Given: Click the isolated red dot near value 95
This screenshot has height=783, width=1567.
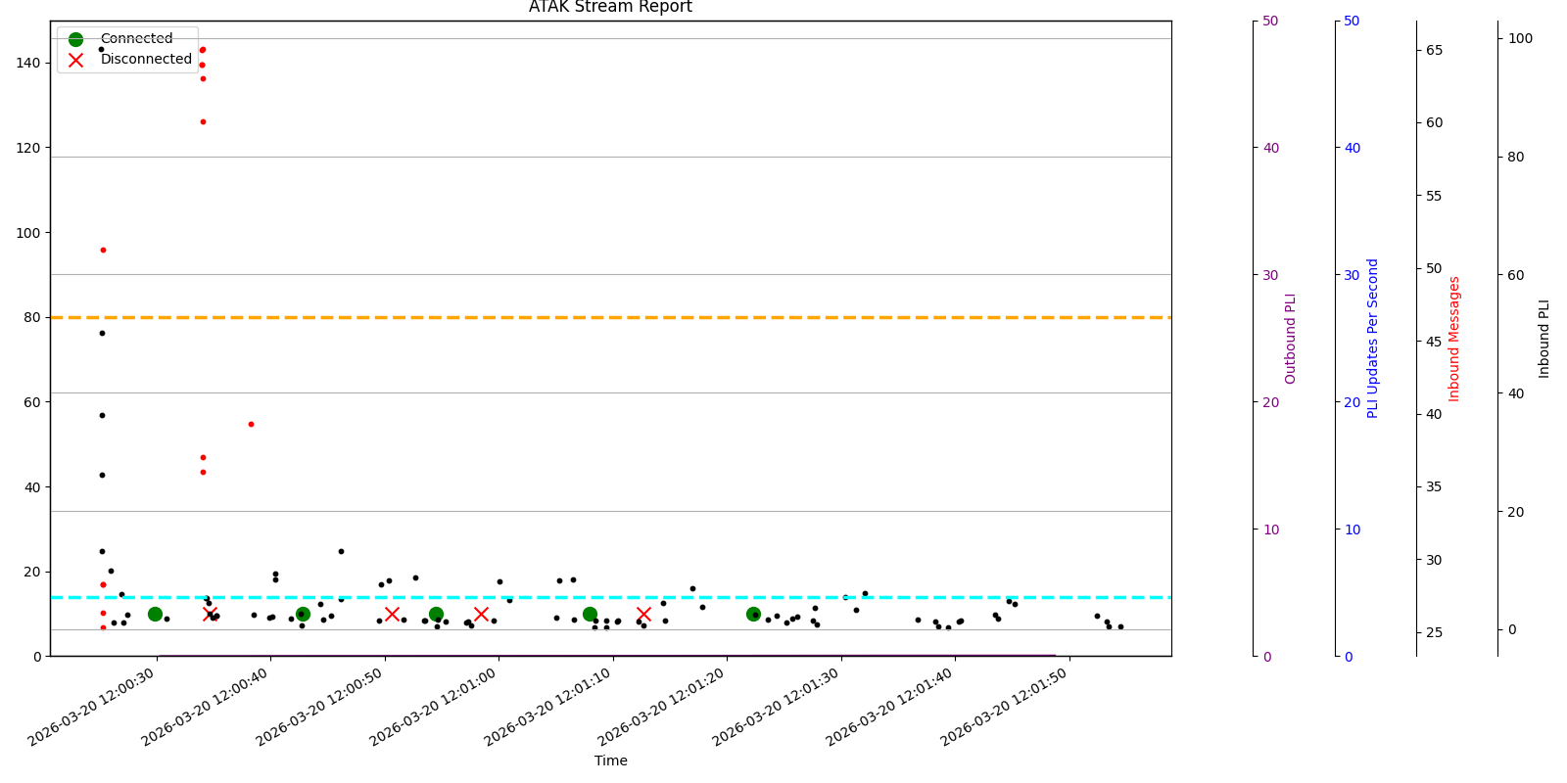Looking at the screenshot, I should 103,250.
